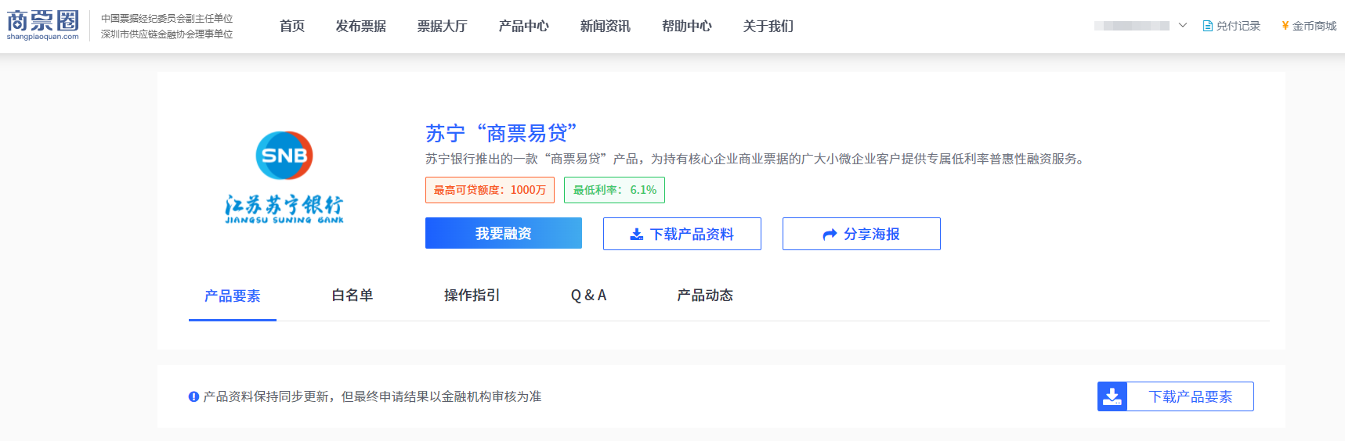Open the 关于我们 menu item
Viewport: 1345px width, 441px height.
(768, 26)
